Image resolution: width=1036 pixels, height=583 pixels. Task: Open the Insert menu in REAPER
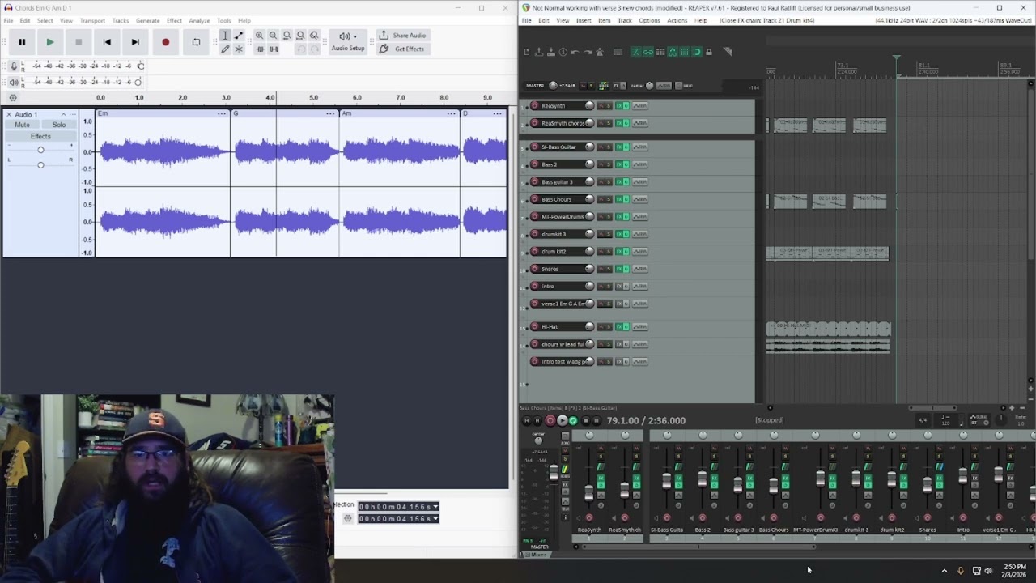point(583,20)
